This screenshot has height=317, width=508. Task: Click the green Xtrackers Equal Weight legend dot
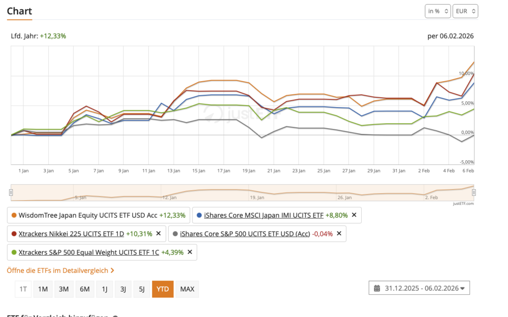click(14, 252)
